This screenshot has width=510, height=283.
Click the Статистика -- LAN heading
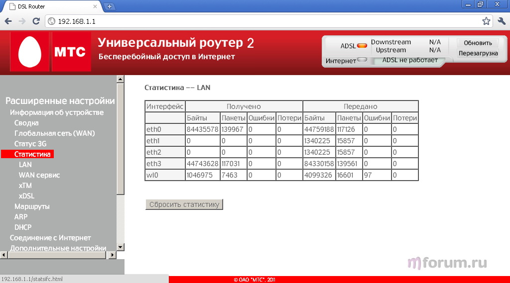pos(177,88)
